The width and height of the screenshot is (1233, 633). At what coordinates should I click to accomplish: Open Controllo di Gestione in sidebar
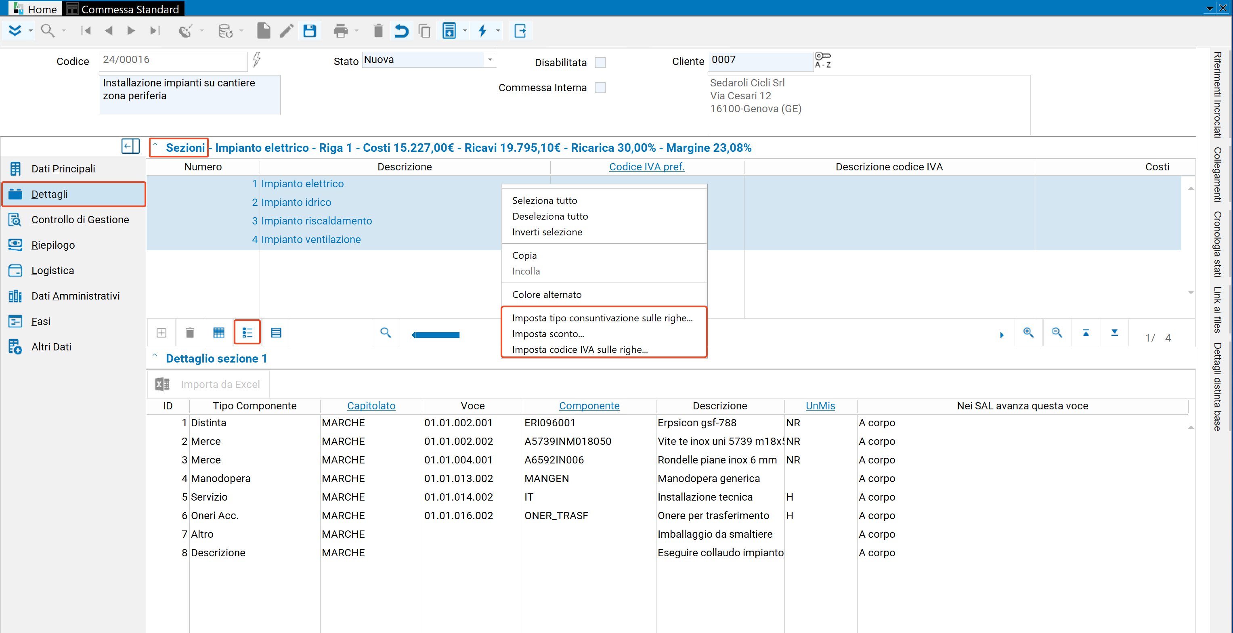[x=73, y=220]
